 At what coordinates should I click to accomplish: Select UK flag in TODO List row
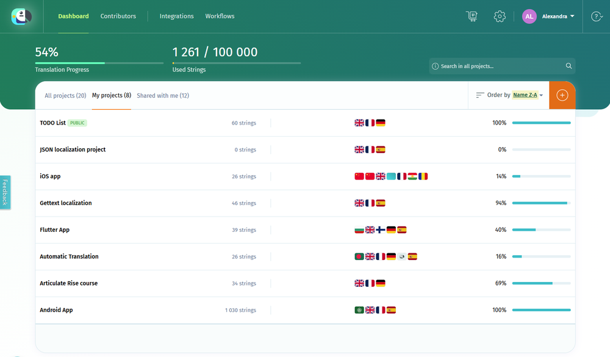click(x=359, y=123)
